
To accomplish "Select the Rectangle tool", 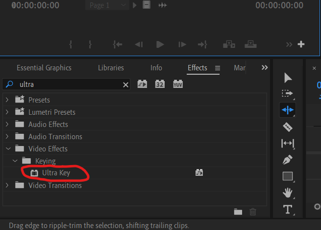I will click(288, 176).
